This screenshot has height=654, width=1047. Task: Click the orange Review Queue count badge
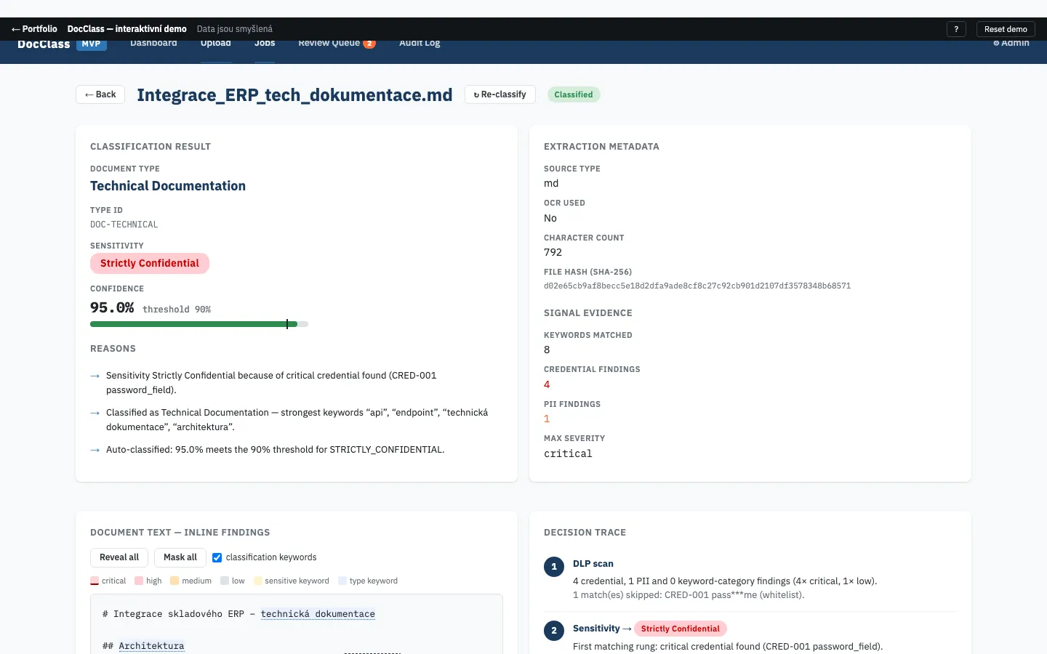click(x=369, y=44)
